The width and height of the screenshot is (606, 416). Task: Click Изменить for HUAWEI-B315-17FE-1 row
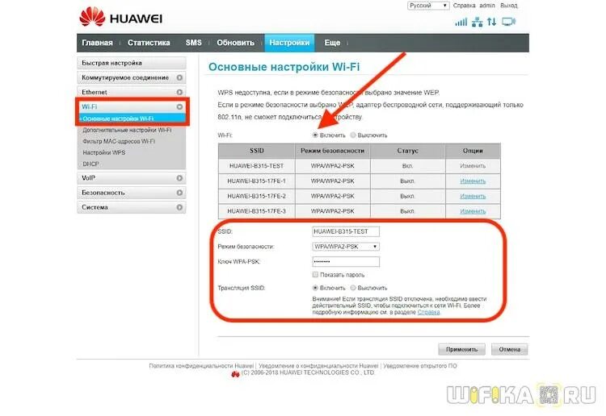click(x=473, y=181)
